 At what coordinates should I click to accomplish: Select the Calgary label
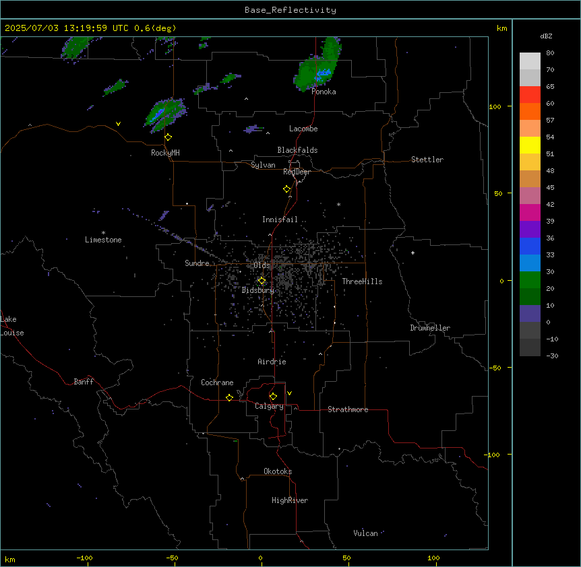tap(269, 406)
